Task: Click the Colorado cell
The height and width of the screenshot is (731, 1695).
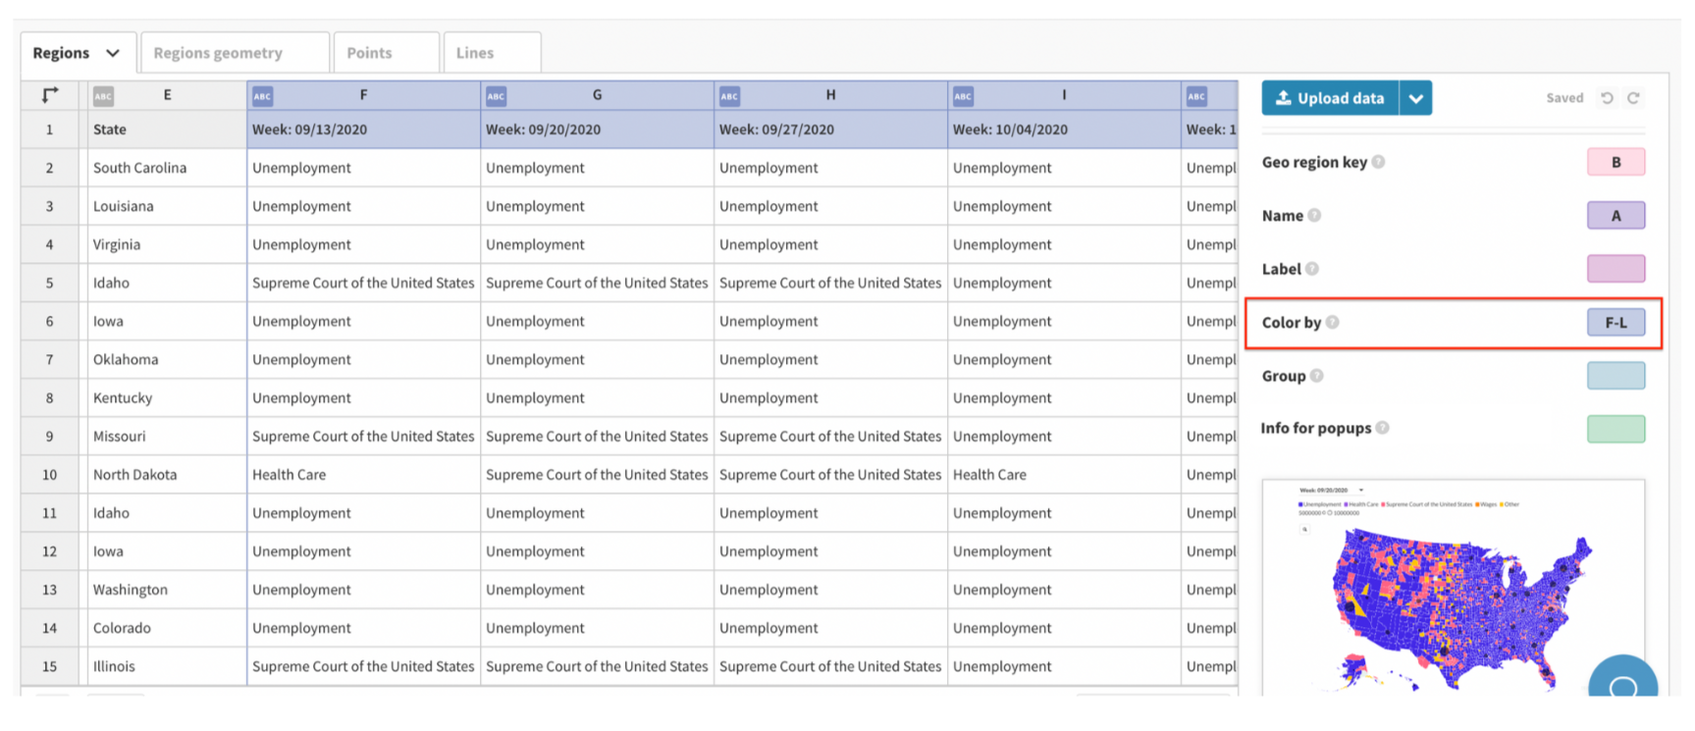Action: pos(167,628)
